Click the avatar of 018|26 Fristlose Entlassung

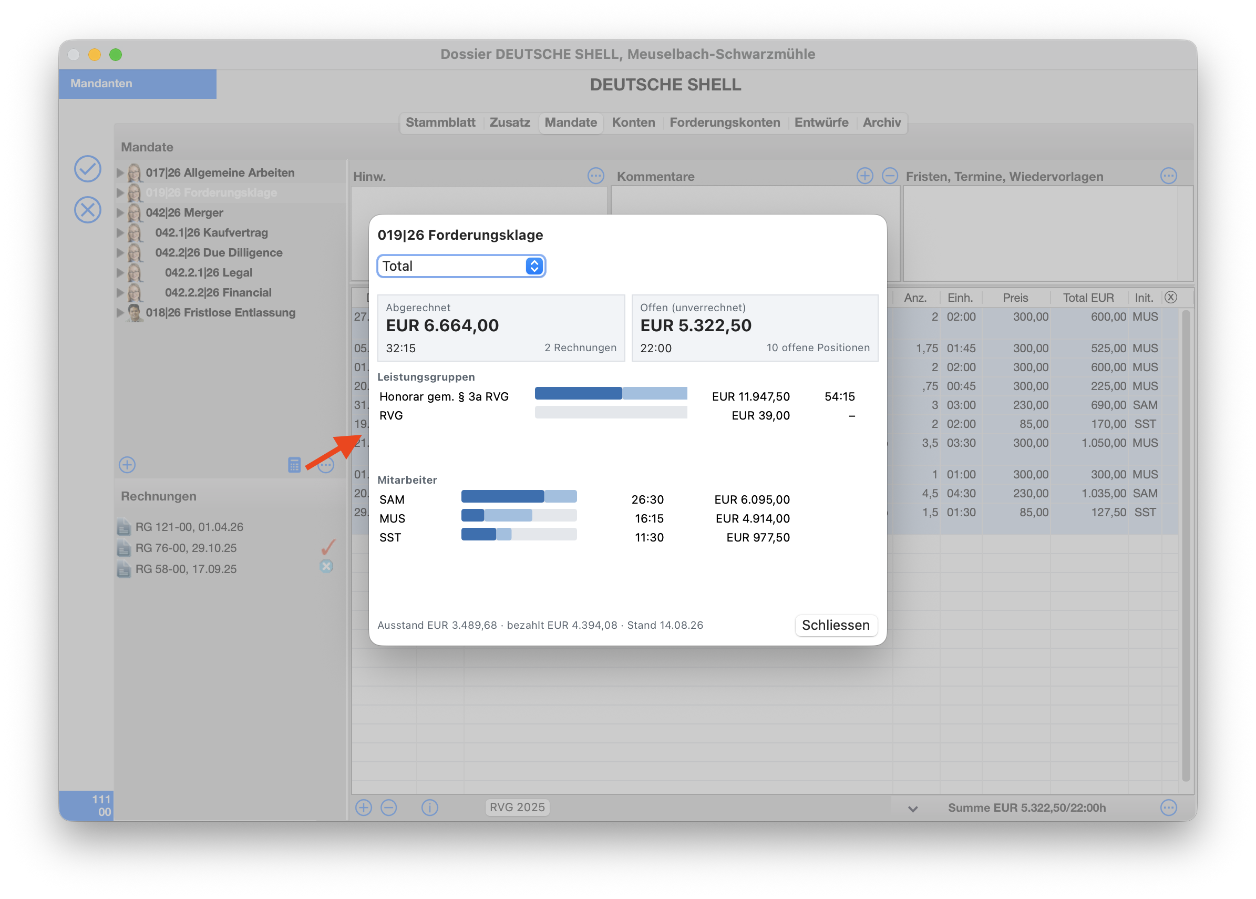click(x=135, y=313)
